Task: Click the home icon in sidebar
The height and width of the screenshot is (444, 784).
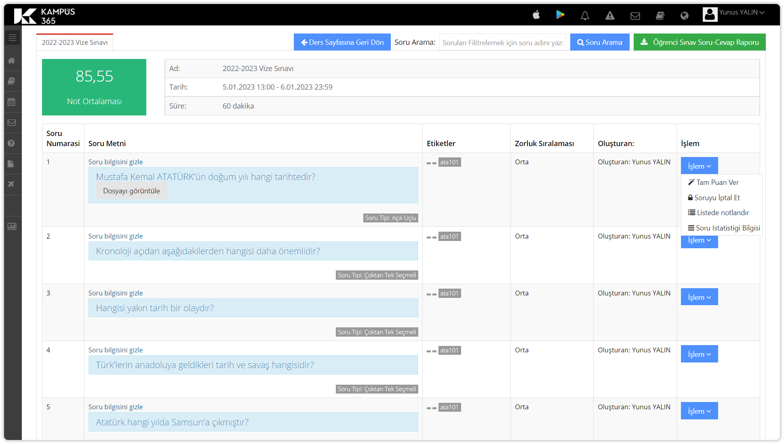Action: pos(11,61)
